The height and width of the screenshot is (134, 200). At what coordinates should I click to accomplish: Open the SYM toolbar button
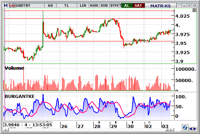coord(114,6)
